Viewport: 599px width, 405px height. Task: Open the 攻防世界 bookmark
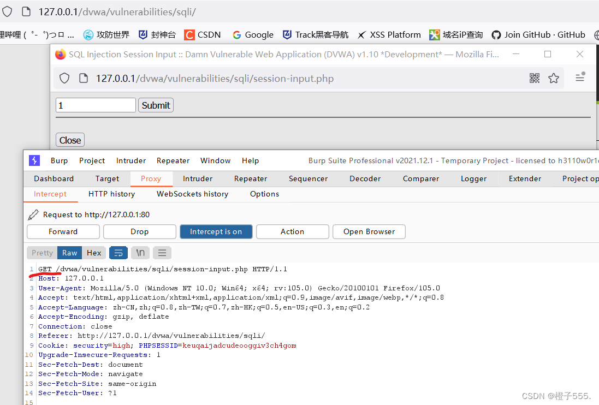coord(106,35)
